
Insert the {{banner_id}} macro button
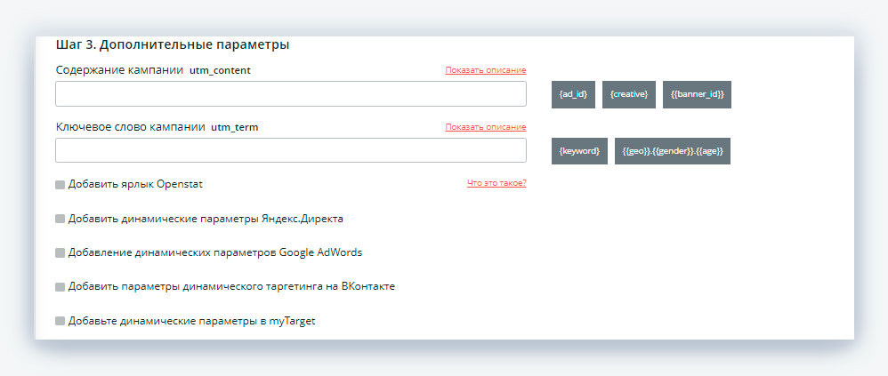(x=697, y=94)
